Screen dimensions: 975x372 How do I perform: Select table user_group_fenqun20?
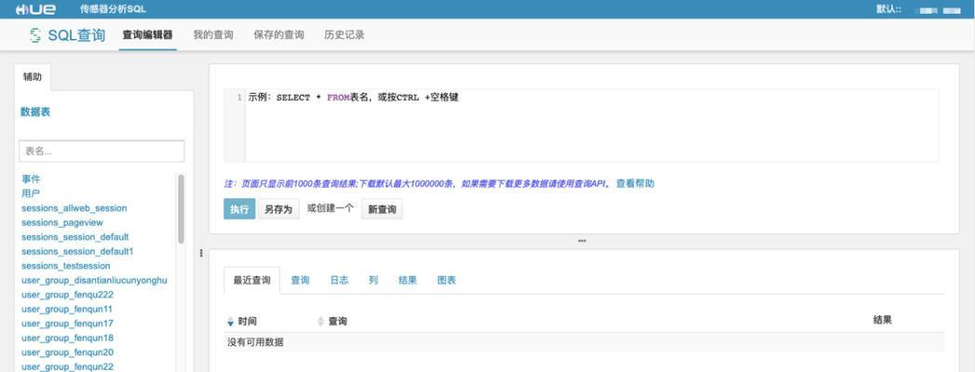click(x=67, y=352)
